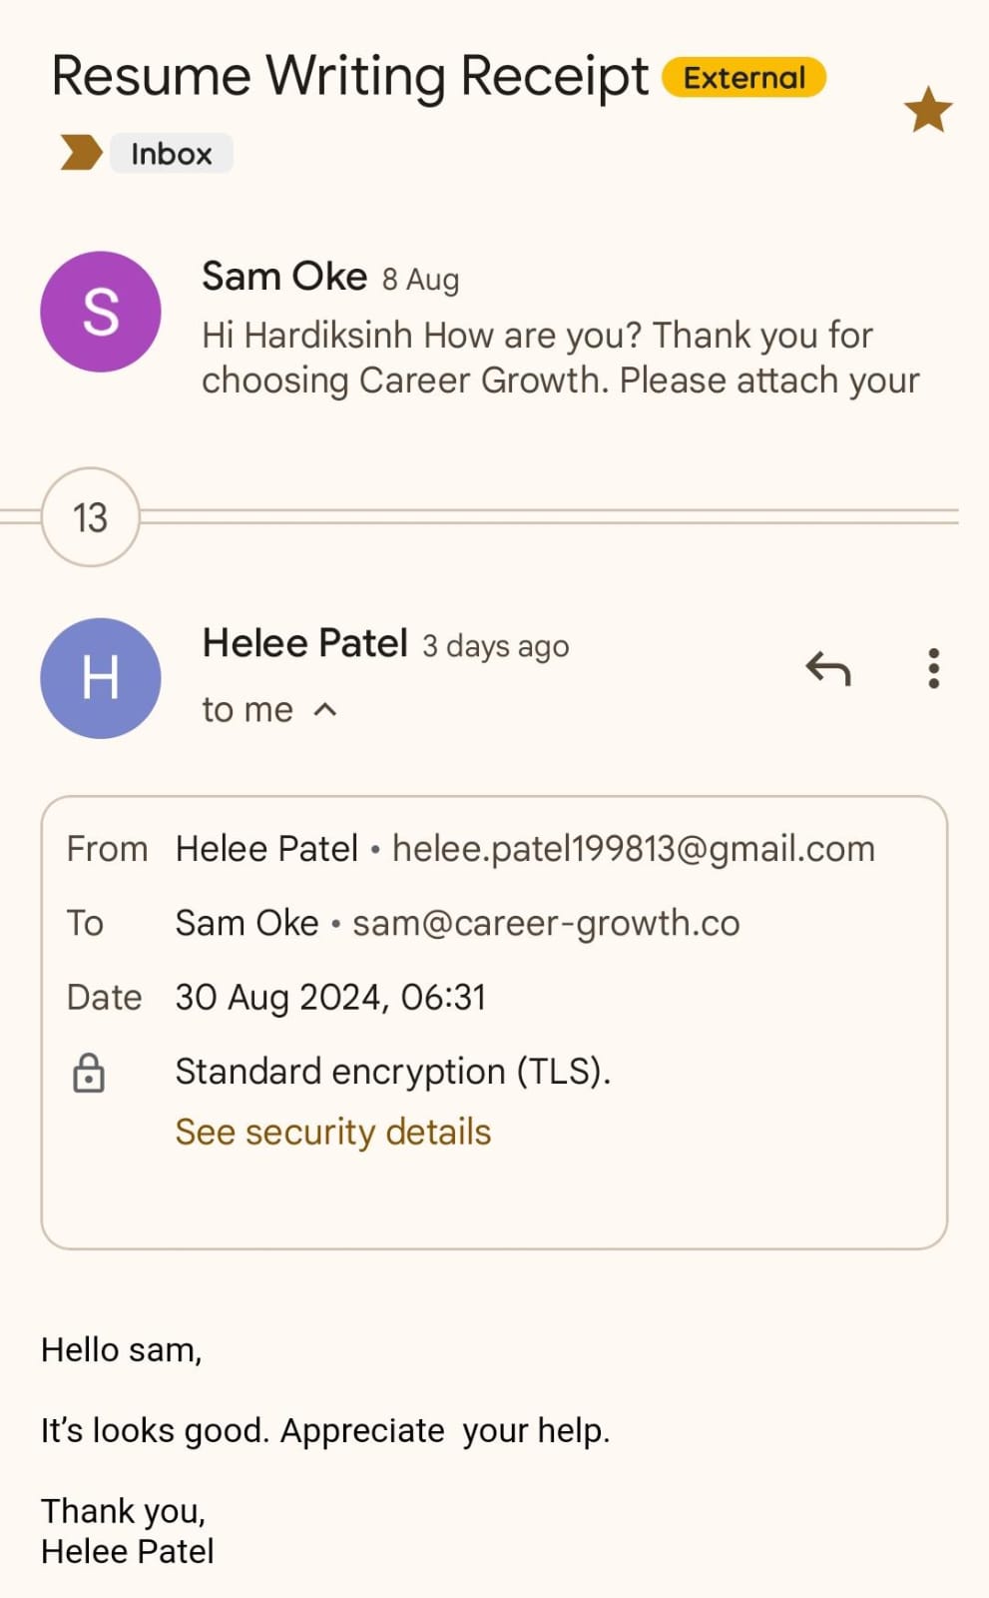Open See security details link
989x1598 pixels.
pos(332,1132)
